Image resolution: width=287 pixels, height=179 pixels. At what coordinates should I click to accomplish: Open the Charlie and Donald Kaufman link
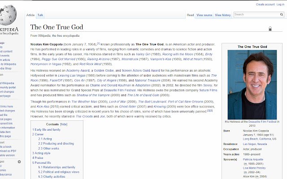(110, 85)
